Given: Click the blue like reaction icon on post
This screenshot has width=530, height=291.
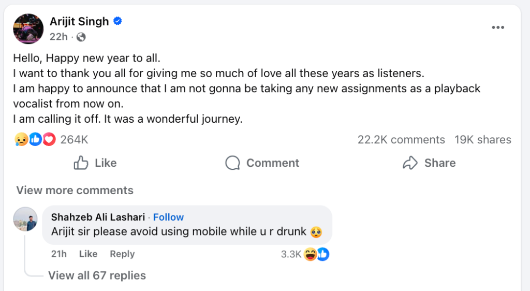Looking at the screenshot, I should [x=35, y=139].
